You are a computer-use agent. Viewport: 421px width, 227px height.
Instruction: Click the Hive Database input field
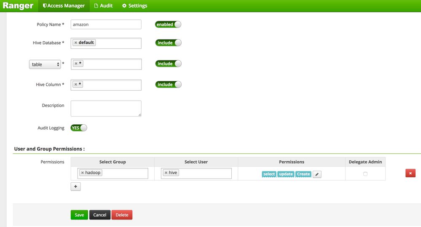click(x=106, y=43)
